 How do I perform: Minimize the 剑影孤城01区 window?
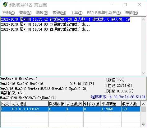111,5
